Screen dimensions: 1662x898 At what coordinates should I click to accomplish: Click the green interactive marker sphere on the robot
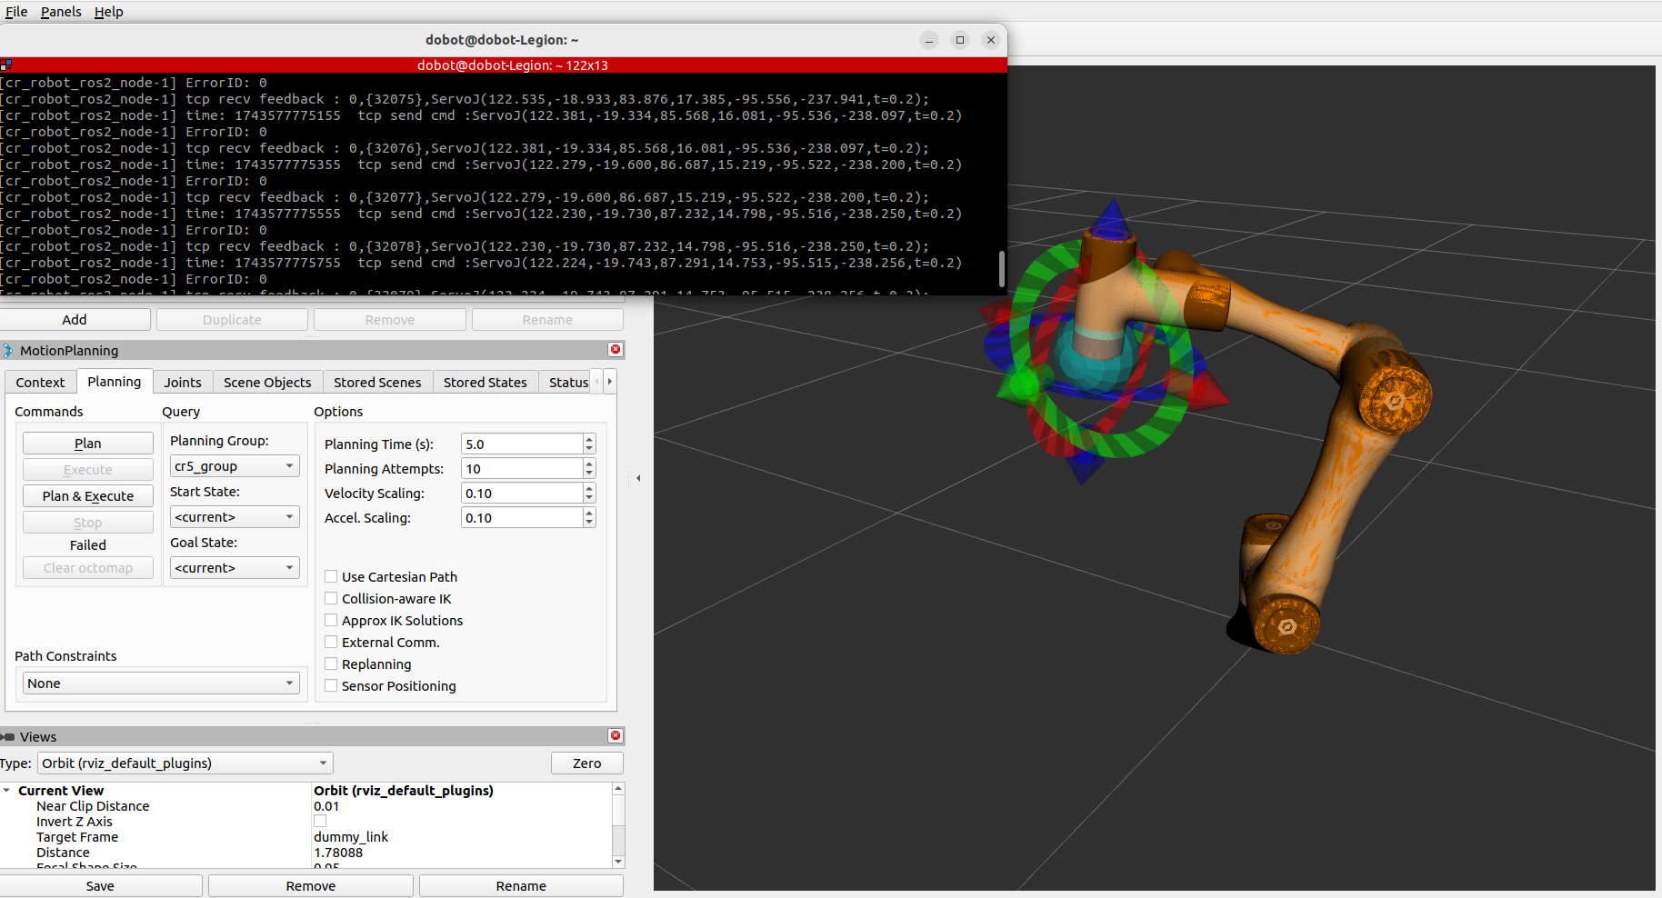click(x=1023, y=384)
